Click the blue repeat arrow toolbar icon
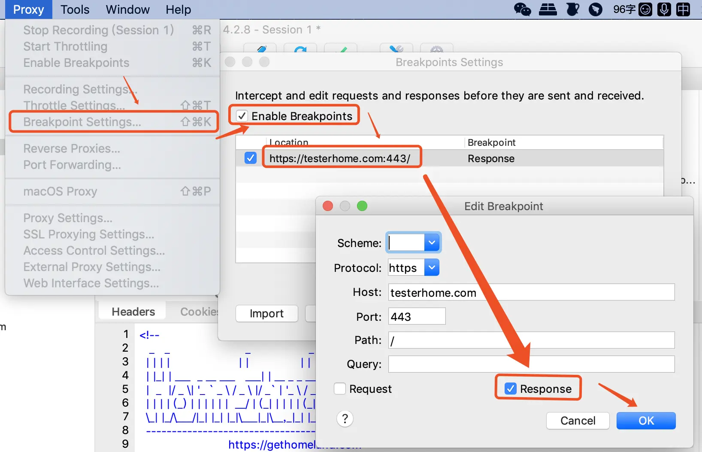 pyautogui.click(x=300, y=48)
